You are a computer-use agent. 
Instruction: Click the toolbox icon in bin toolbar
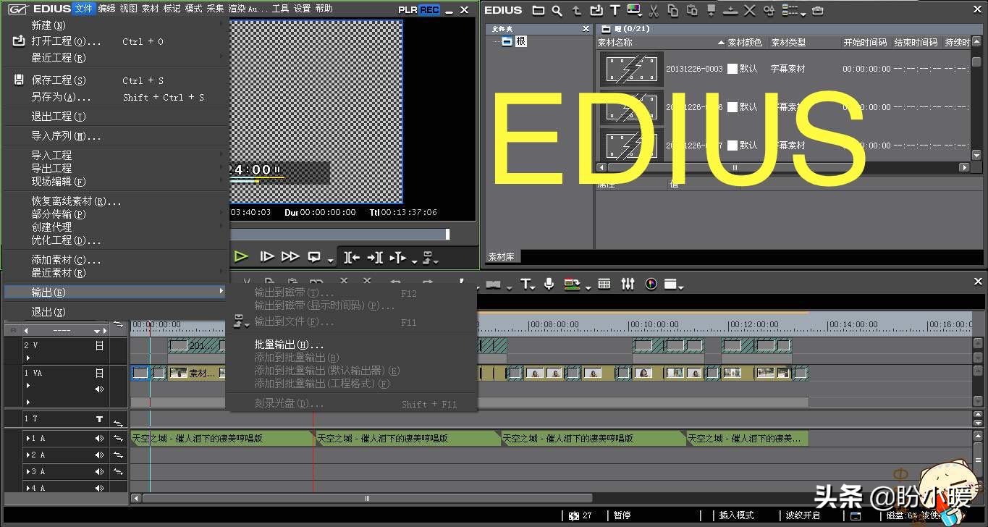click(817, 10)
